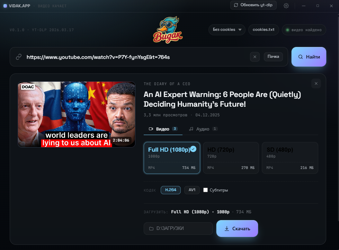The image size is (339, 250).
Task: Click the 3,3 млн просмотров stats text
Action: (x=166, y=115)
